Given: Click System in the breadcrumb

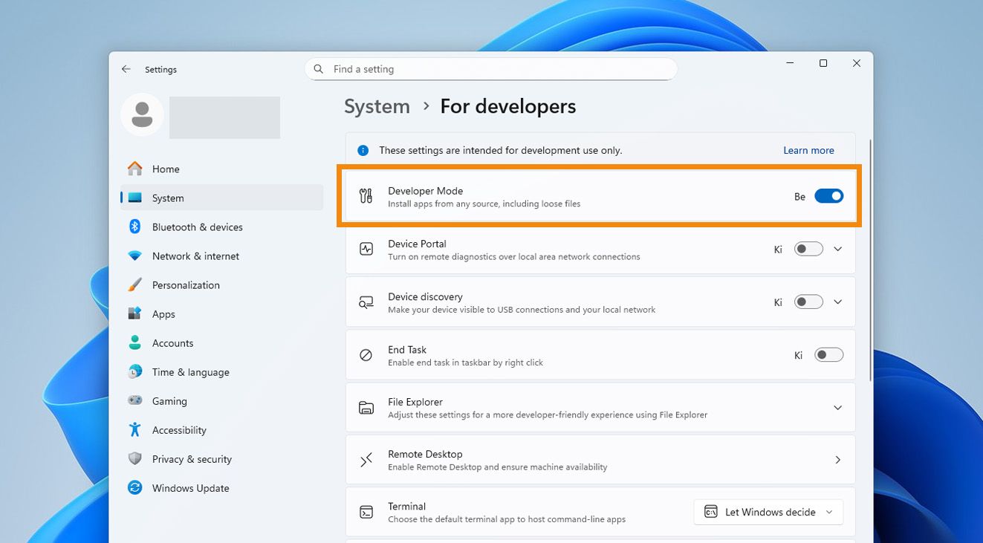Looking at the screenshot, I should click(377, 106).
